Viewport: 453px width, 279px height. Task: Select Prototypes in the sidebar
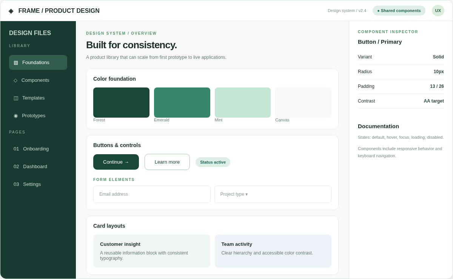(x=38, y=116)
